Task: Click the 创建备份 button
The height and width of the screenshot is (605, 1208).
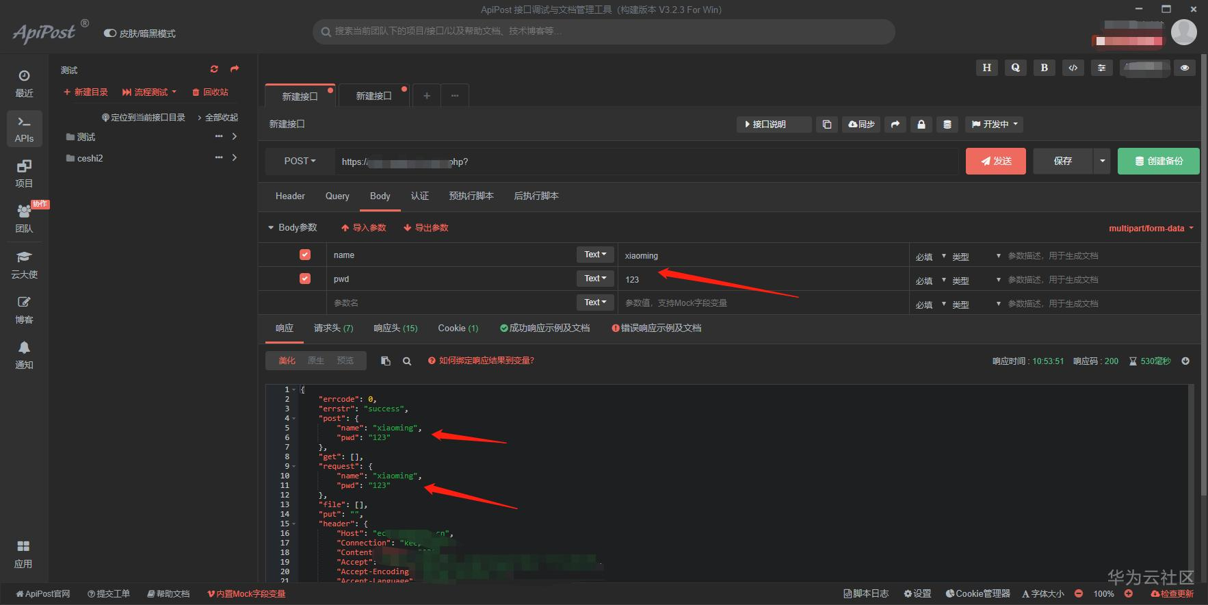Action: click(1159, 161)
